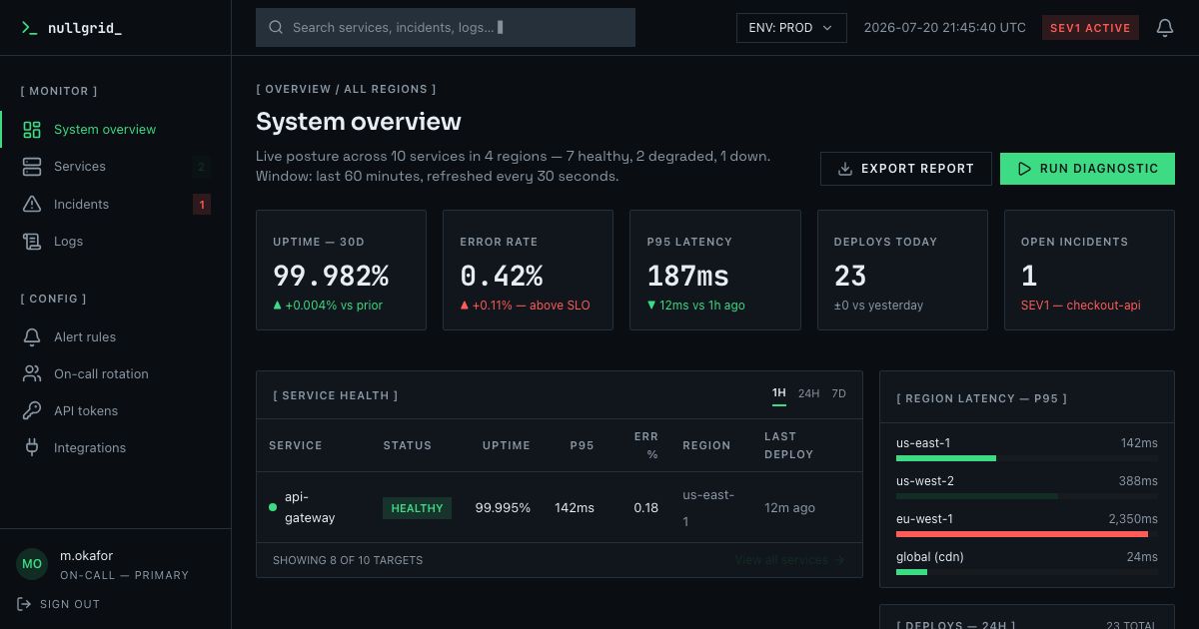Viewport: 1199px width, 629px height.
Task: Go to Services in the sidebar
Action: [115, 167]
